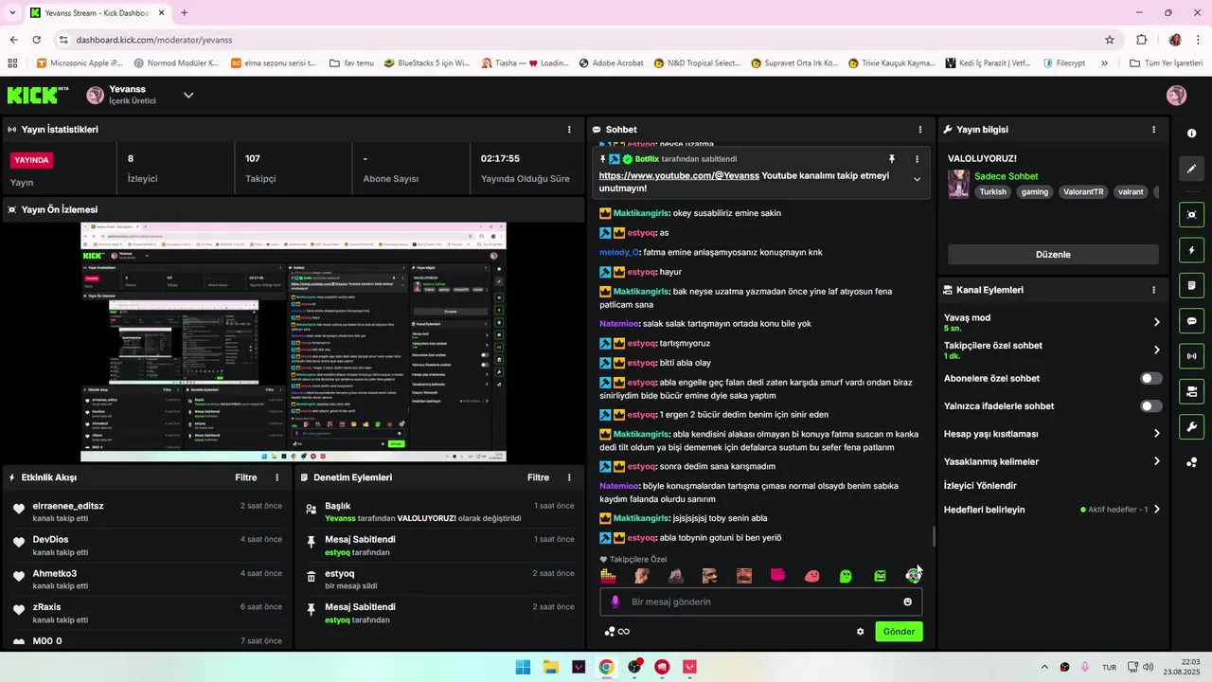Click the three-dots icon at sidebar bottom
The image size is (1212, 682).
click(x=1191, y=462)
